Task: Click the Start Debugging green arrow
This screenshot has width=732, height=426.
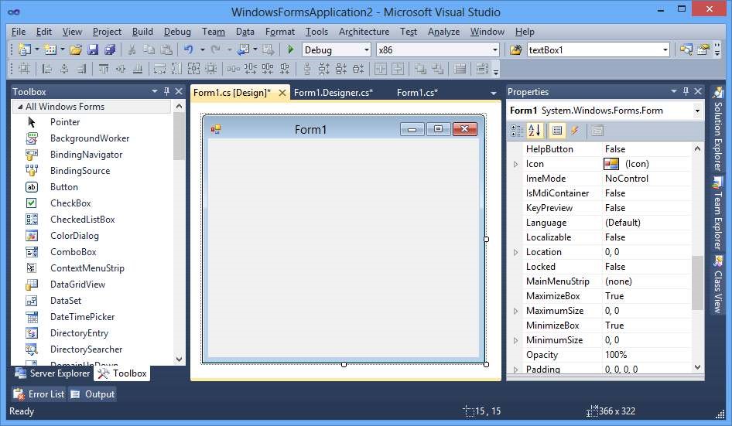Action: point(290,50)
